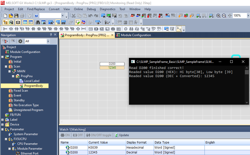Image resolution: width=250 pixels, height=155 pixels.
Task: Close the ProgramBody editor tab
Action: pos(112,35)
